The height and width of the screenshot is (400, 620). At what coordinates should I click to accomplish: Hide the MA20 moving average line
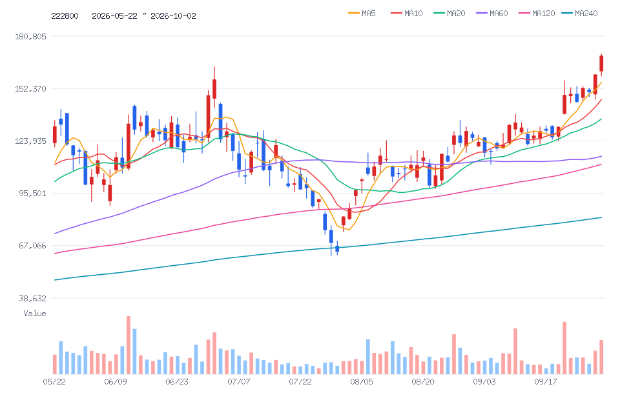(x=449, y=14)
